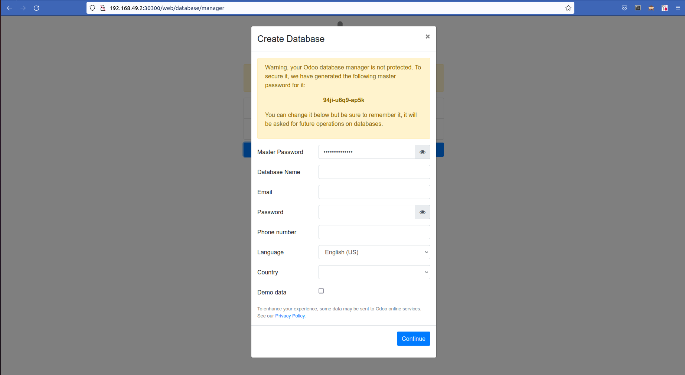Viewport: 685px width, 375px height.
Task: Focus the Master Password field
Action: click(x=366, y=152)
